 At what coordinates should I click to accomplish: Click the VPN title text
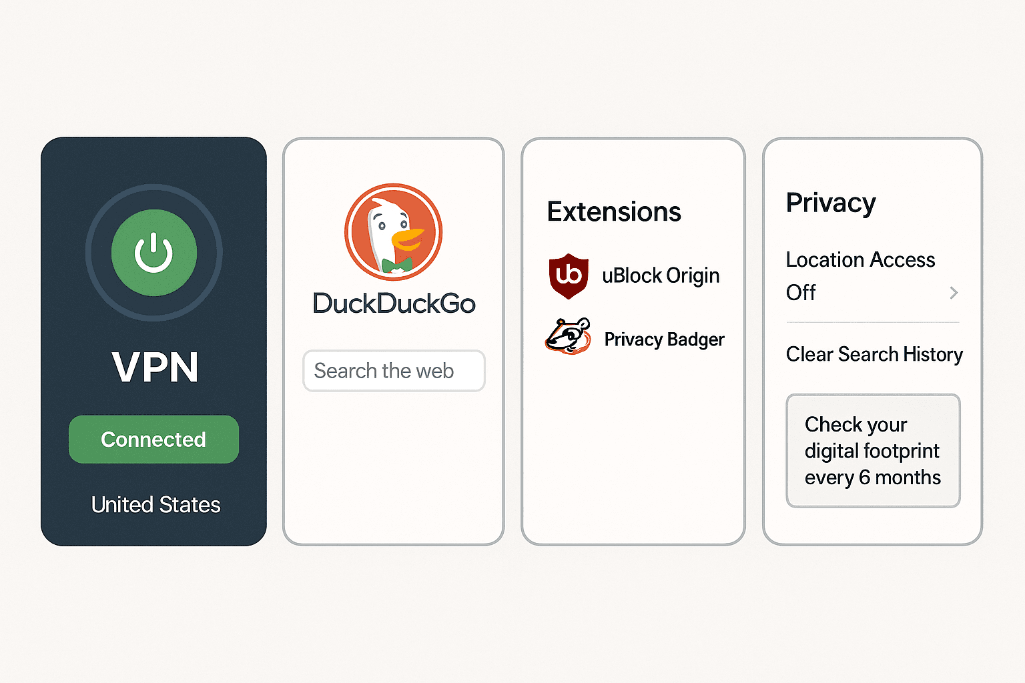[x=155, y=367]
